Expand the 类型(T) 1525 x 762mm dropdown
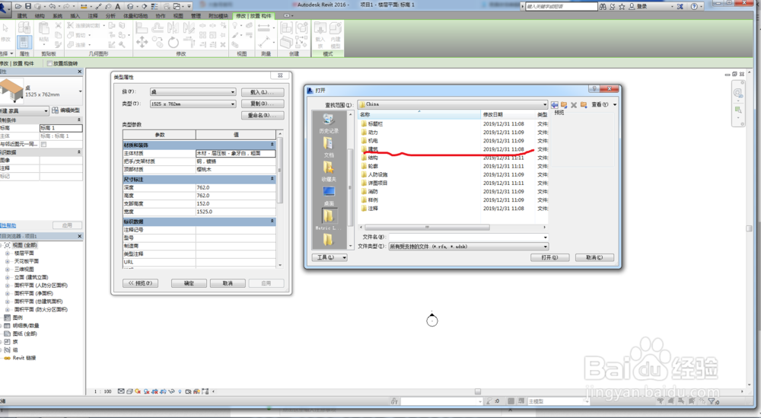 point(232,104)
